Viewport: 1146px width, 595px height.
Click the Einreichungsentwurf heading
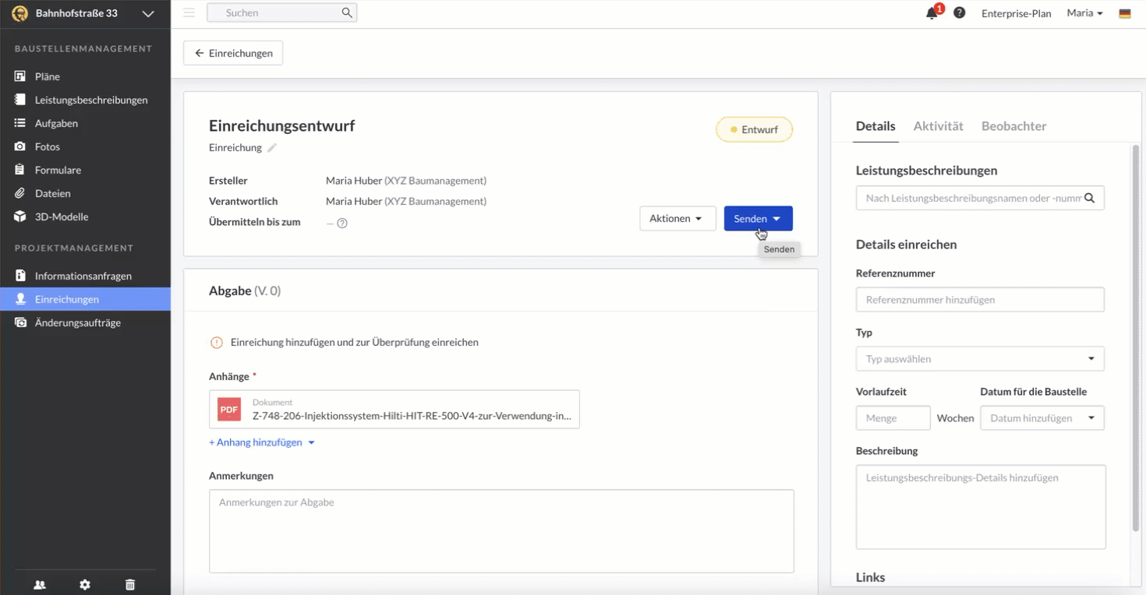282,125
